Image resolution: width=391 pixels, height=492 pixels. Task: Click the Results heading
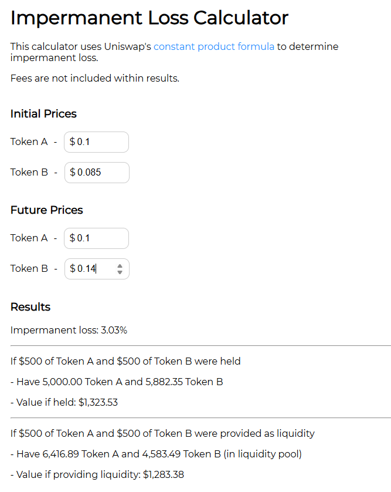30,307
